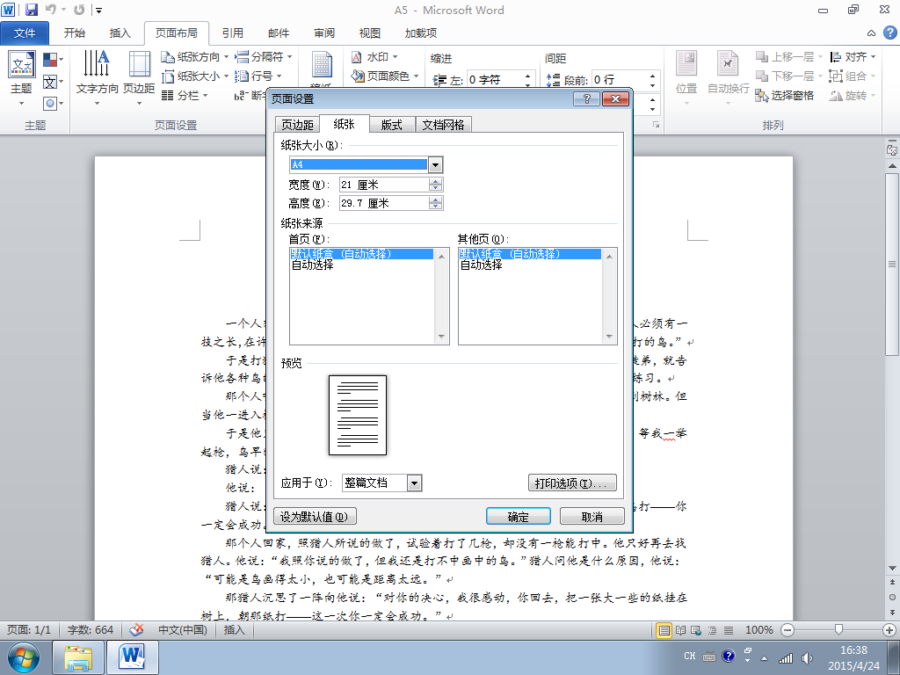The image size is (900, 675).
Task: Click the Word Help question mark icon
Action: click(889, 33)
